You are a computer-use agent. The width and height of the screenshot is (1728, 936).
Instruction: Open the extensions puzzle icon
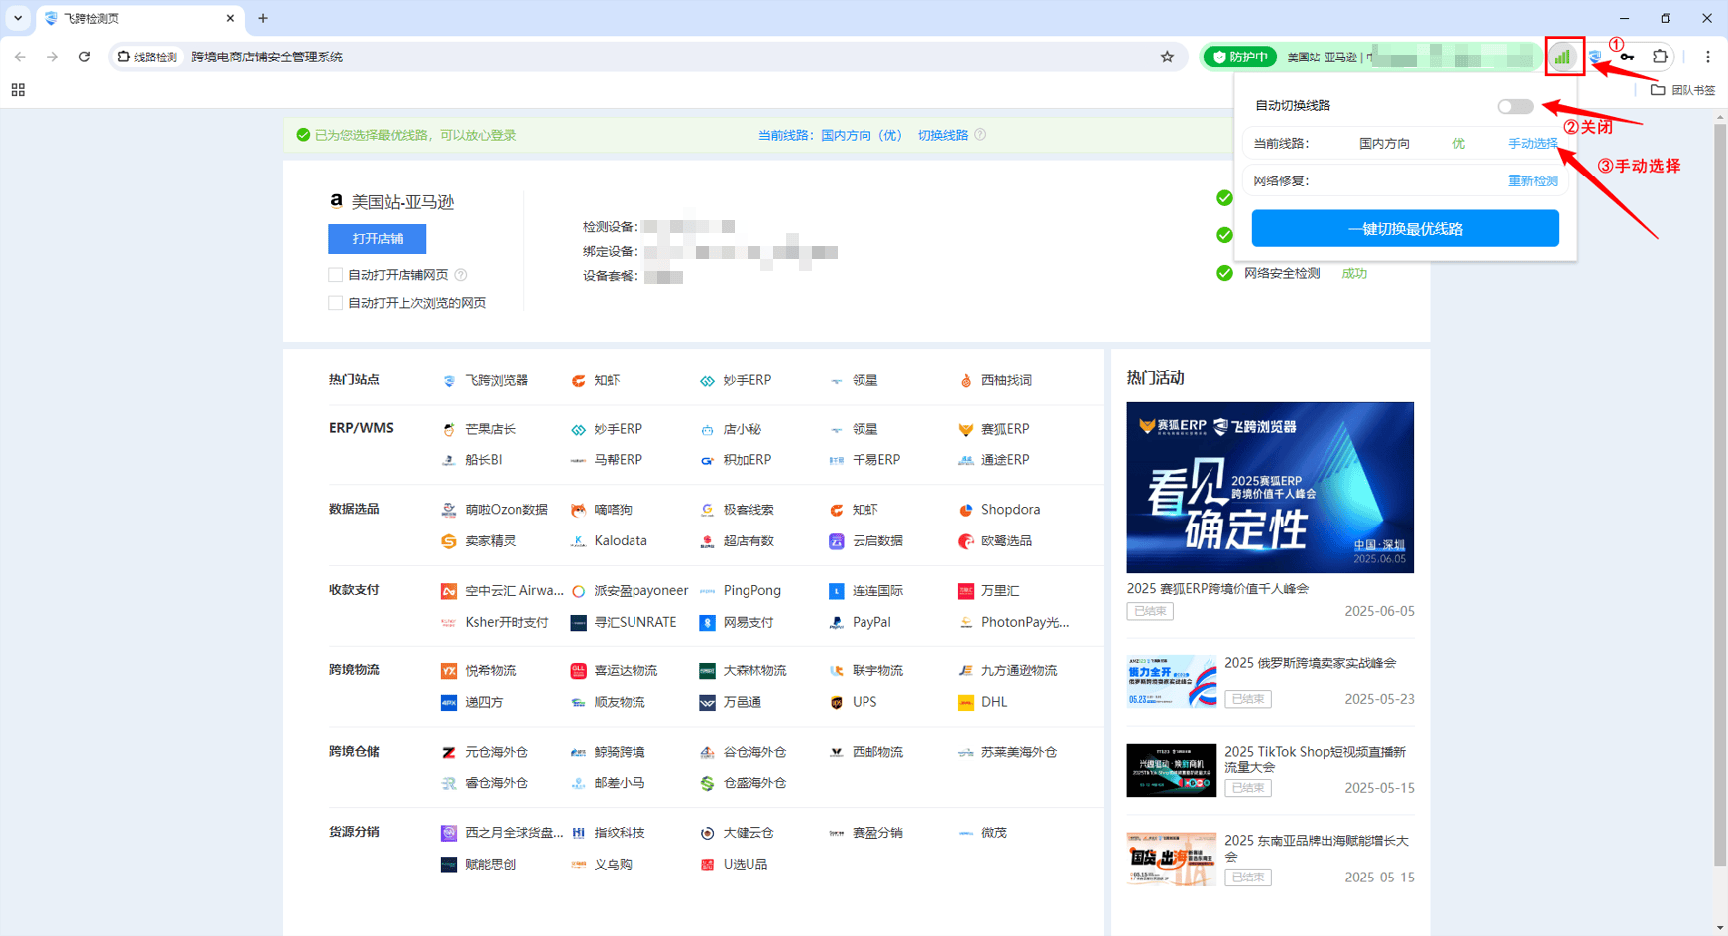[1660, 57]
